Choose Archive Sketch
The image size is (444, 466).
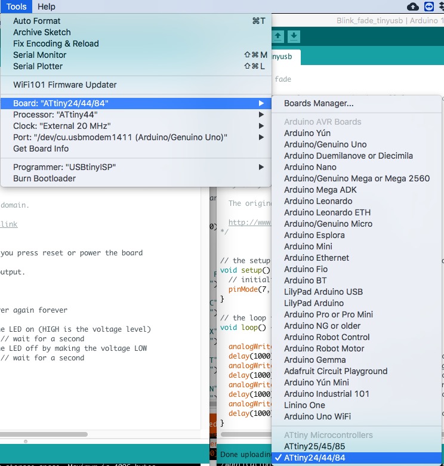(x=136, y=32)
